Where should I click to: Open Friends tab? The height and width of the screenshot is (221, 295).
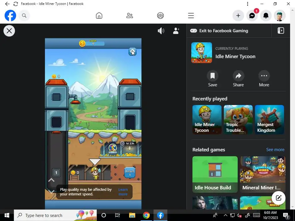[130, 16]
